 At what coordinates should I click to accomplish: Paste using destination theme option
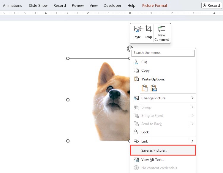tap(145, 88)
